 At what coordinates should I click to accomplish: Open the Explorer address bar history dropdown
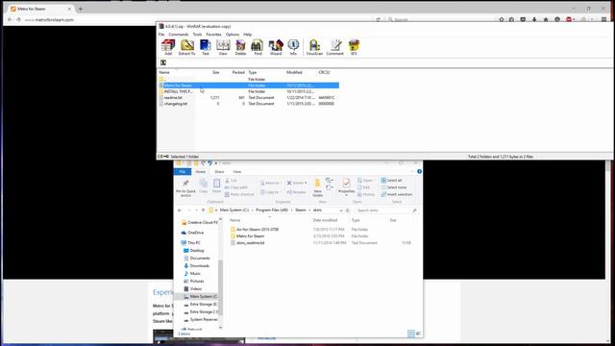[341, 210]
